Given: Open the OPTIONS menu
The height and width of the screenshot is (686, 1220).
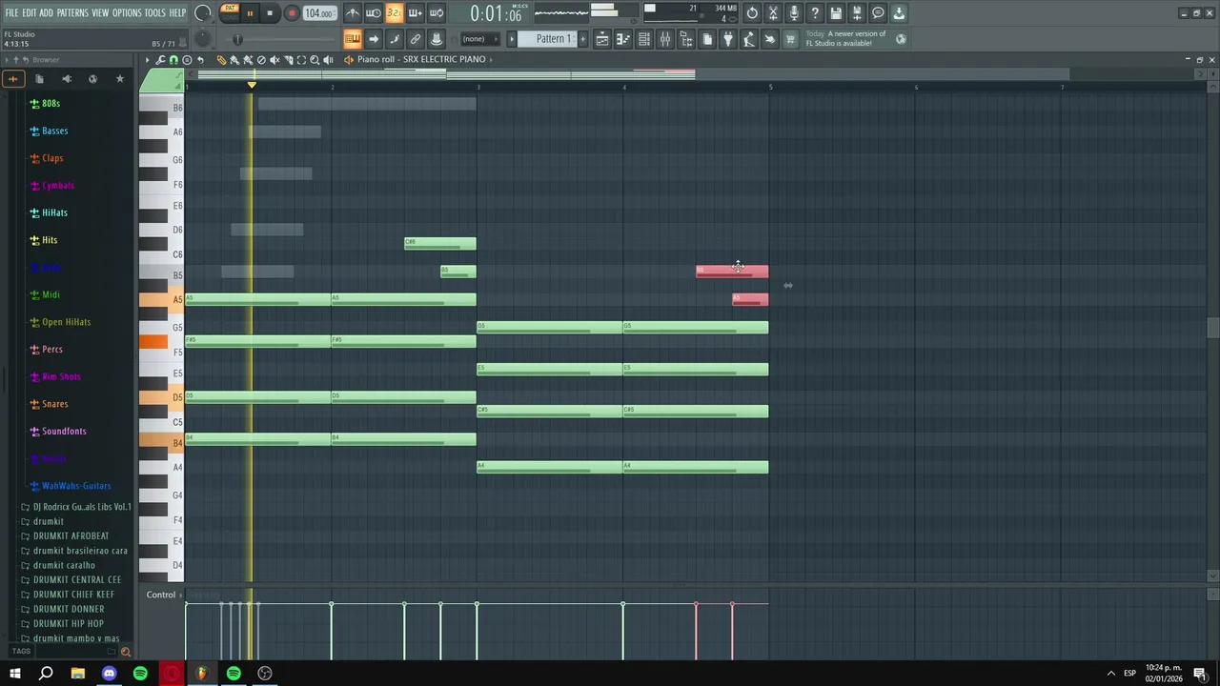Looking at the screenshot, I should (127, 13).
